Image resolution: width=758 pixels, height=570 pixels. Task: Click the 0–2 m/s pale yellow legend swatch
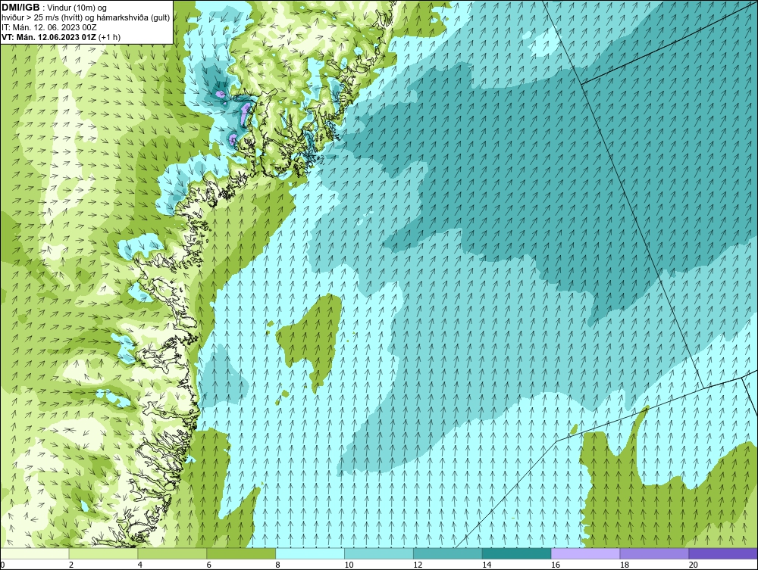click(35, 553)
